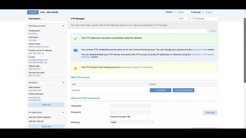The image size is (246, 138).
Task: Click the IP address 192.252.146.34
Action: [x=36, y=53]
